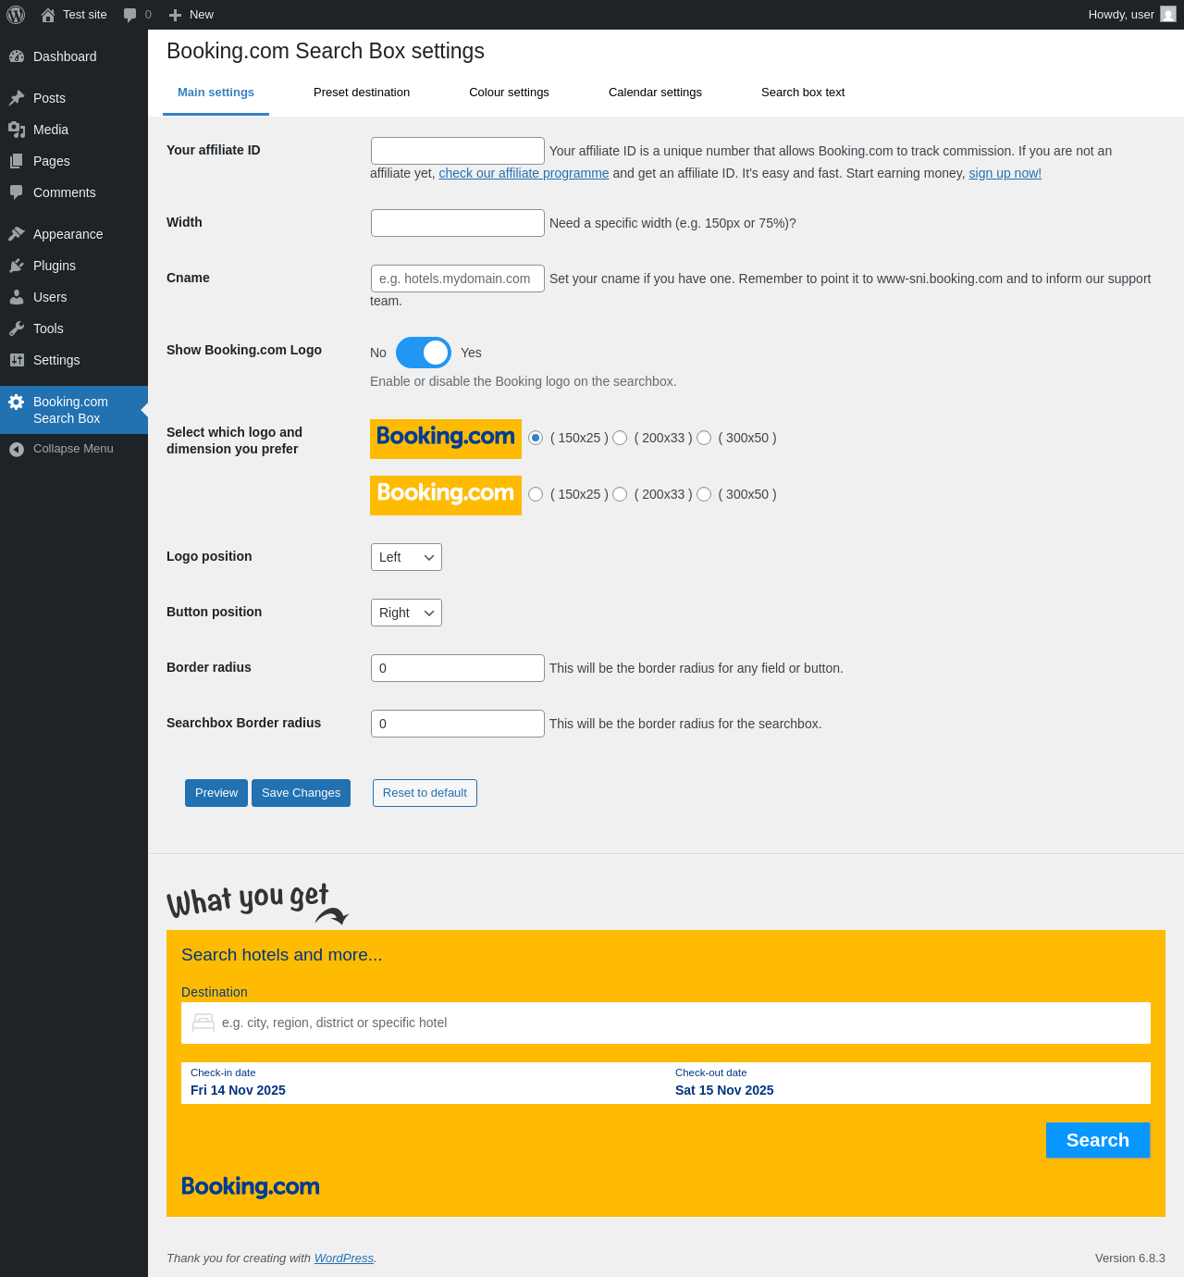The width and height of the screenshot is (1184, 1277).
Task: Click the Reset to default button
Action: click(x=425, y=793)
